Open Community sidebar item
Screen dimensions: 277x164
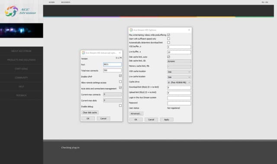tap(21, 77)
